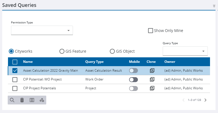Clone the Asset Calculation 2022 Gravity Main query
This screenshot has height=113, width=218.
152,71
